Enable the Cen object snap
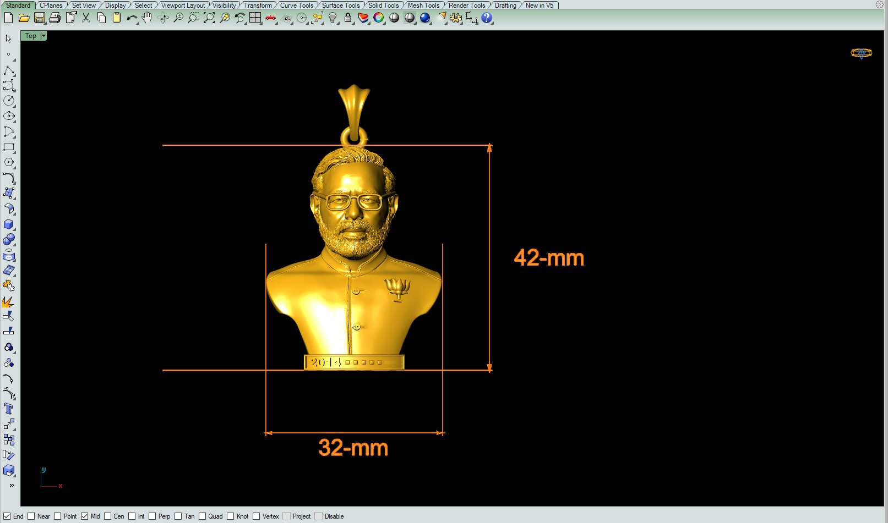Screen dimensions: 888x523 click(x=107, y=516)
